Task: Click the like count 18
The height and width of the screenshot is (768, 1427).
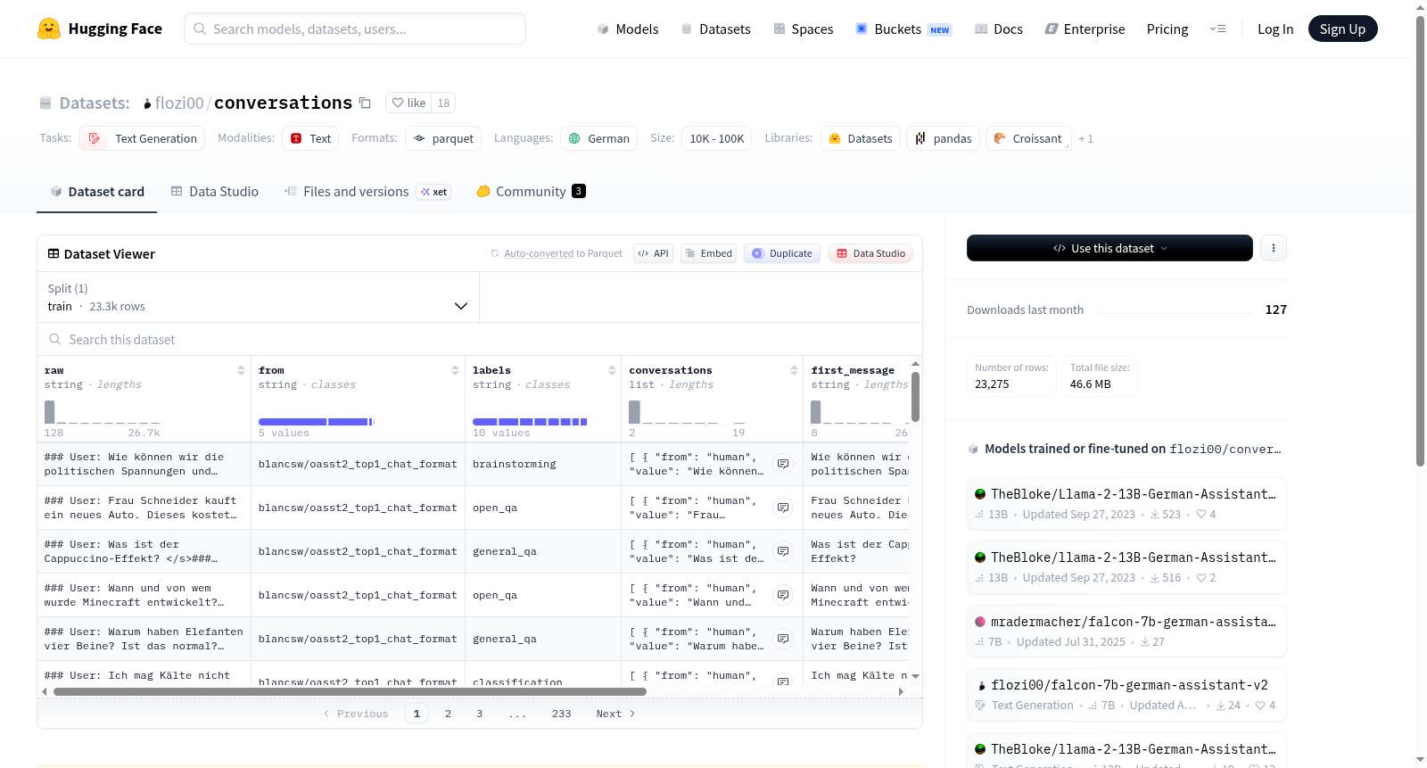Action: pos(443,103)
